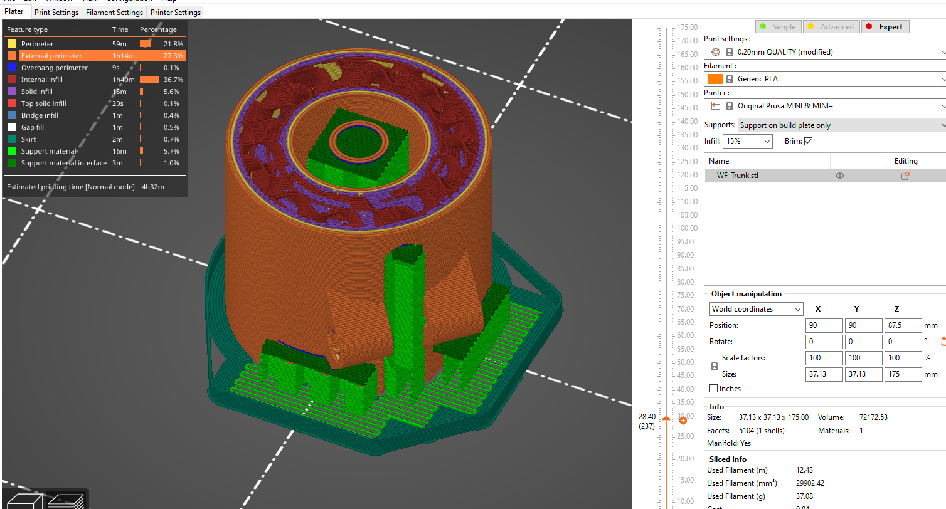Open the Printer Settings tab
Image resolution: width=946 pixels, height=509 pixels.
(176, 13)
